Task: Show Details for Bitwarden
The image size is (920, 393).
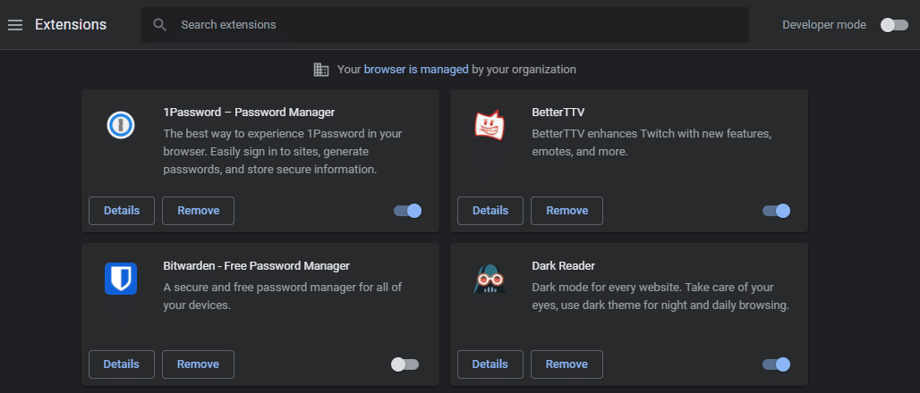Action: click(122, 364)
